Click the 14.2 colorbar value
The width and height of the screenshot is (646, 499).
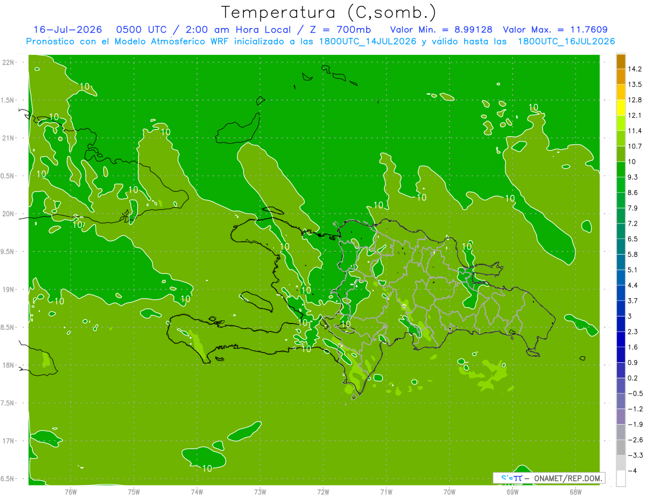[635, 69]
